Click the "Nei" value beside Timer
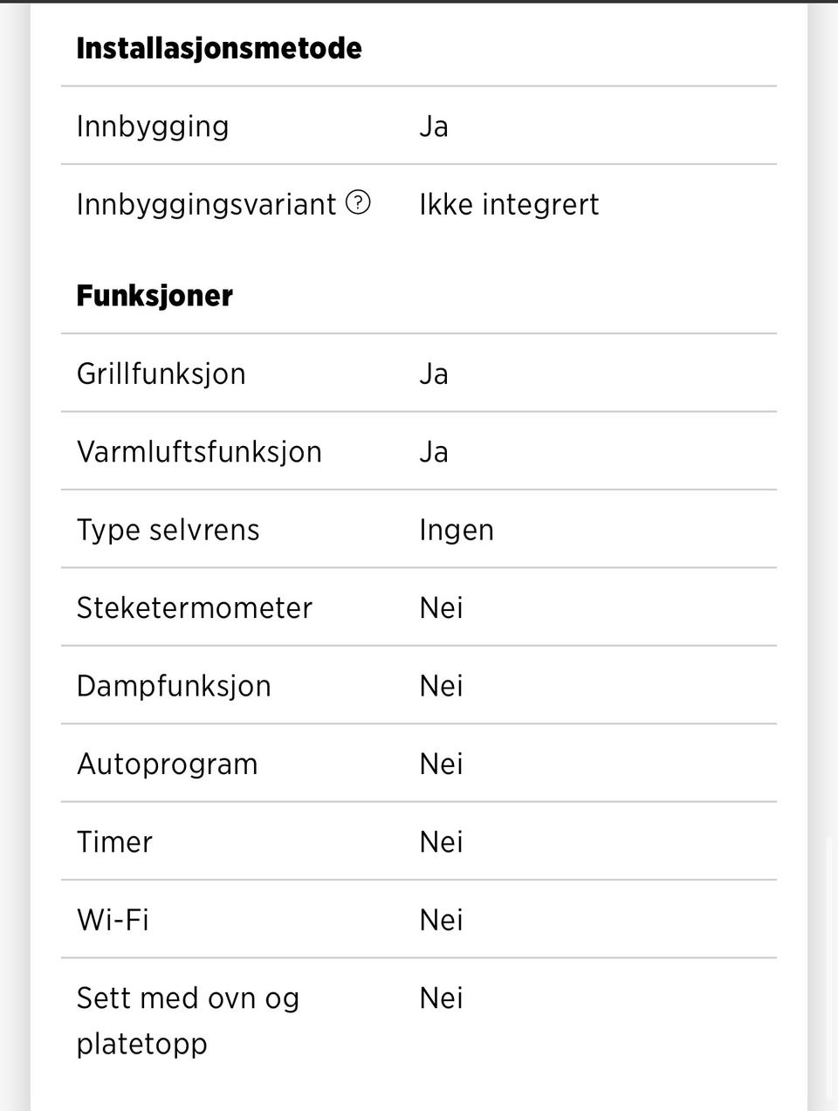This screenshot has width=838, height=1111. click(x=441, y=842)
